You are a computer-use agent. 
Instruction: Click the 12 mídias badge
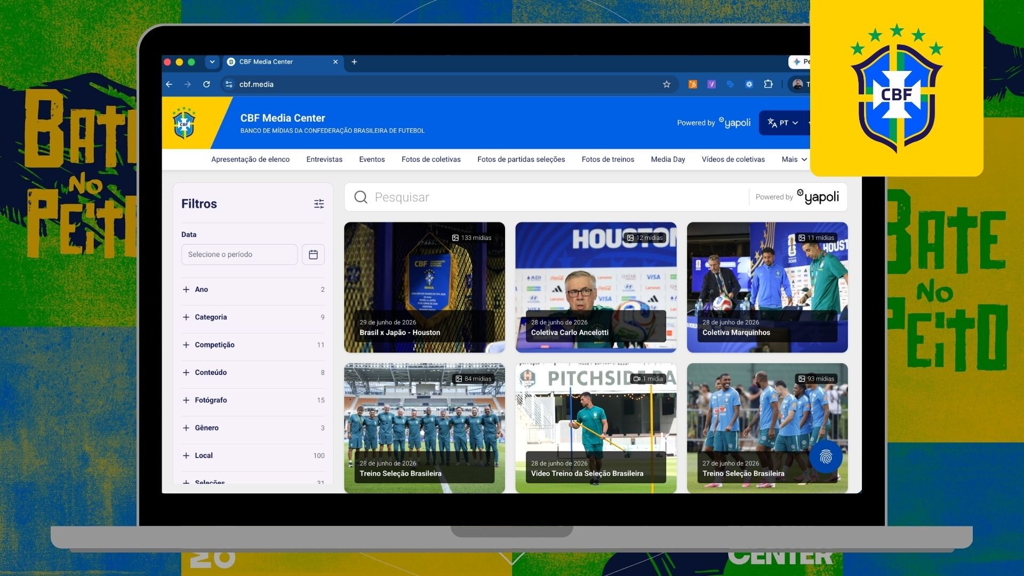click(645, 238)
